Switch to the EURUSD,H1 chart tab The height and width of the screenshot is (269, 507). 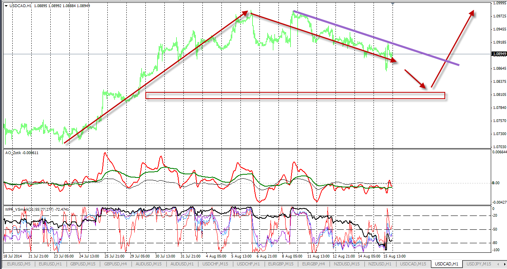tap(51, 264)
